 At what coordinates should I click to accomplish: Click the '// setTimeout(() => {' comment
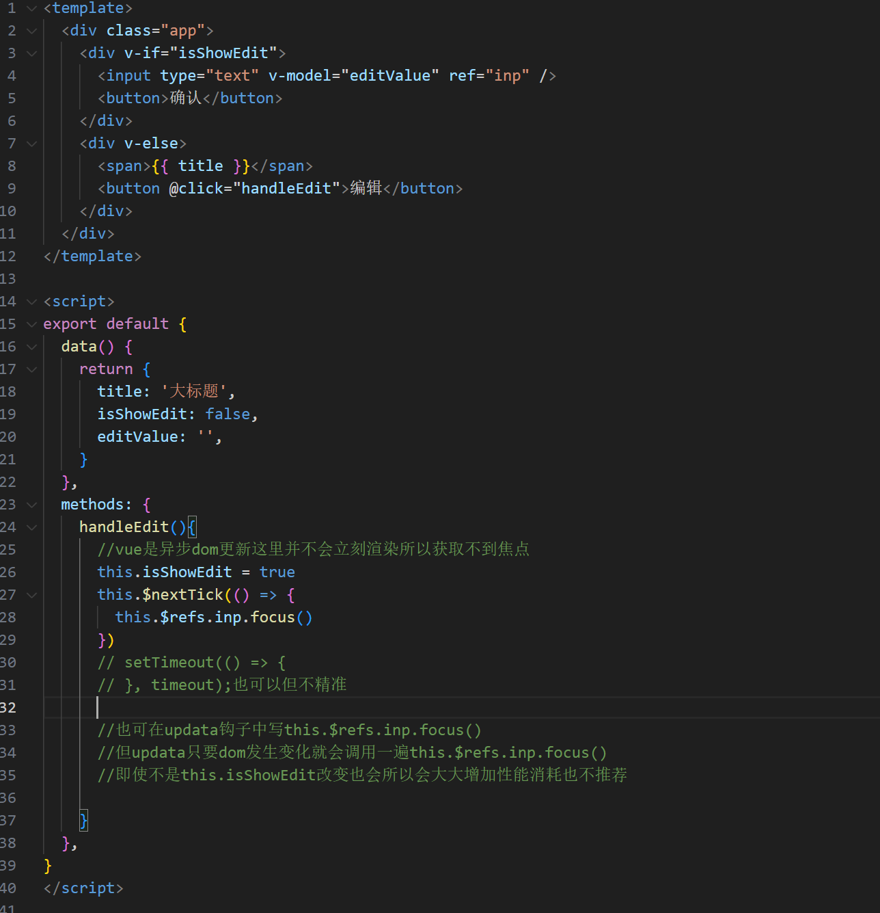[x=191, y=663]
